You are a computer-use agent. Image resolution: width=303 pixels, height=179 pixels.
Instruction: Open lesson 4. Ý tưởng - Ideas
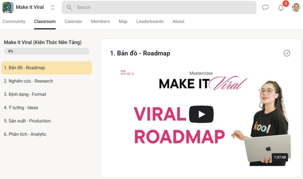[x=47, y=108]
